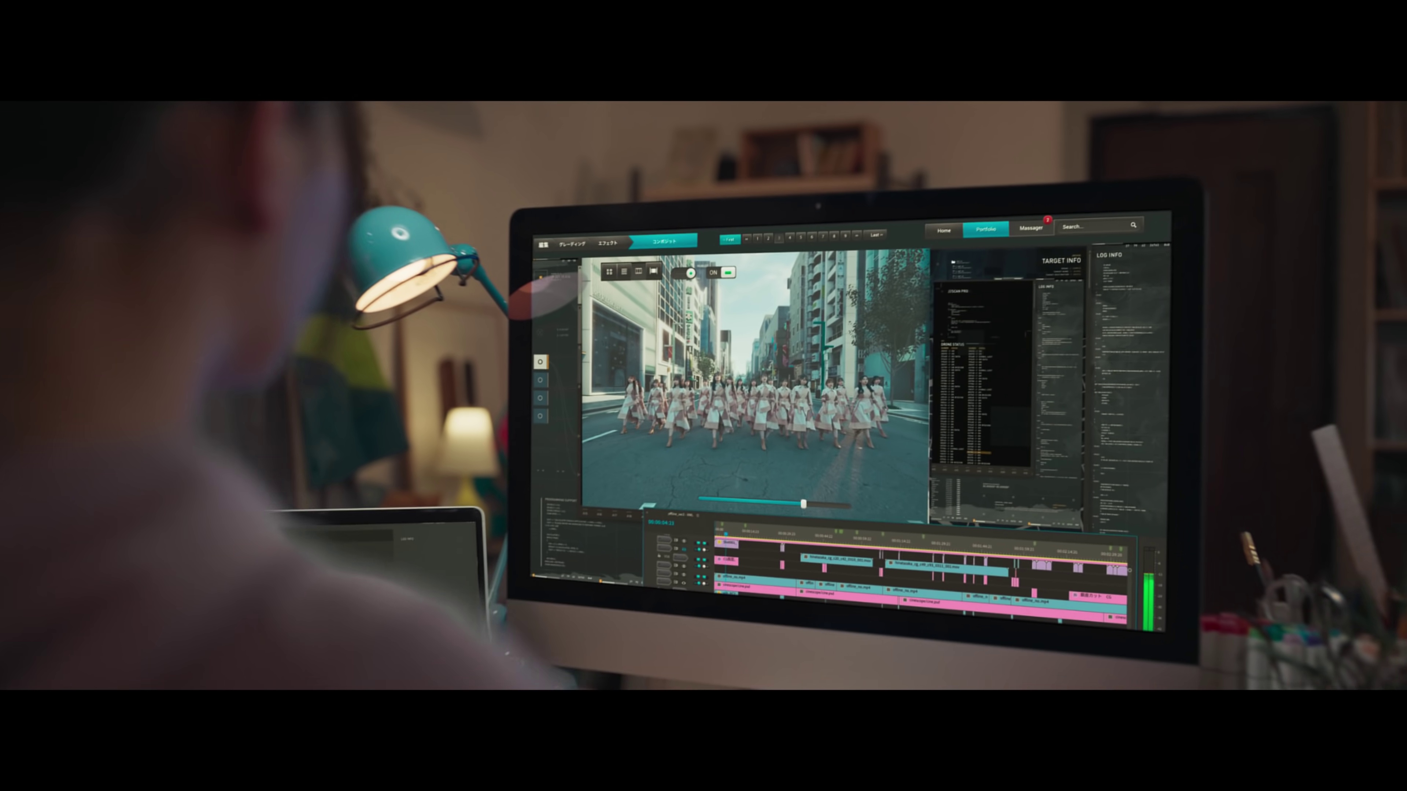The image size is (1407, 791).
Task: Open the Home tab
Action: [944, 230]
